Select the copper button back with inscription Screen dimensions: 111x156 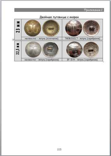click(x=91, y=28)
